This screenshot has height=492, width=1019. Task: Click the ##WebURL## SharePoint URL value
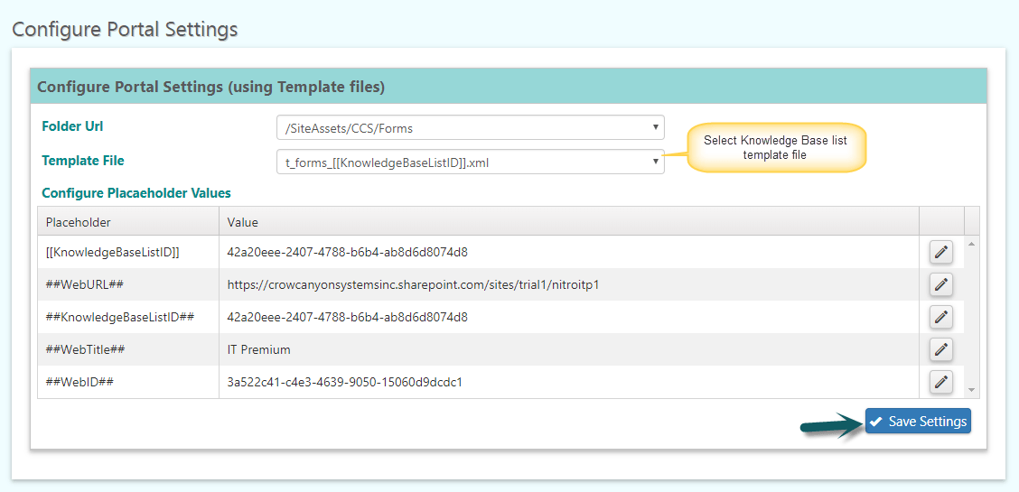413,285
